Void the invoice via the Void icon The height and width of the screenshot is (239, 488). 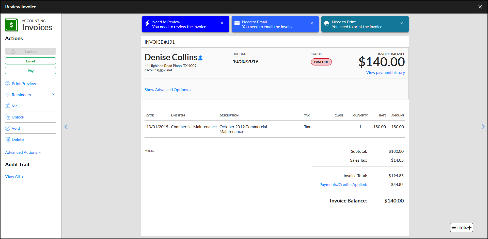[8, 128]
